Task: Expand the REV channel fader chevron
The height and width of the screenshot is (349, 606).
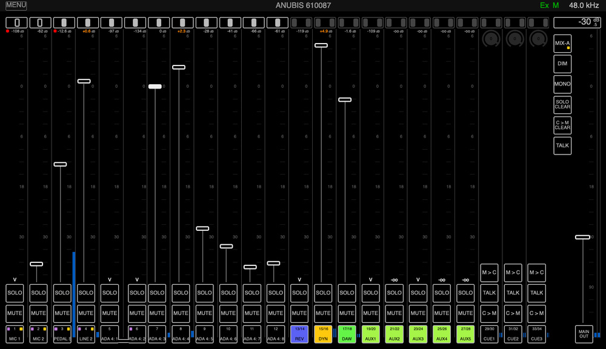Action: [299, 279]
